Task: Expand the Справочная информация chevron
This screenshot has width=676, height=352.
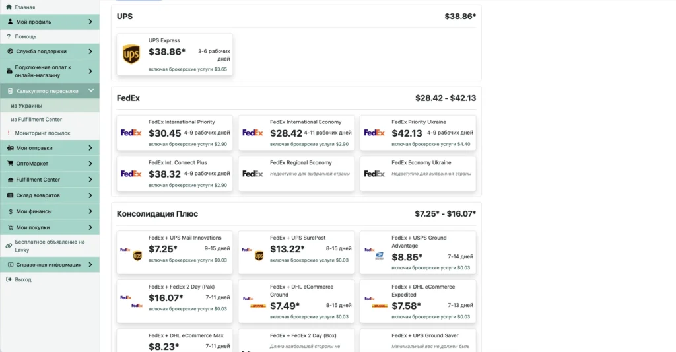Action: (x=90, y=264)
